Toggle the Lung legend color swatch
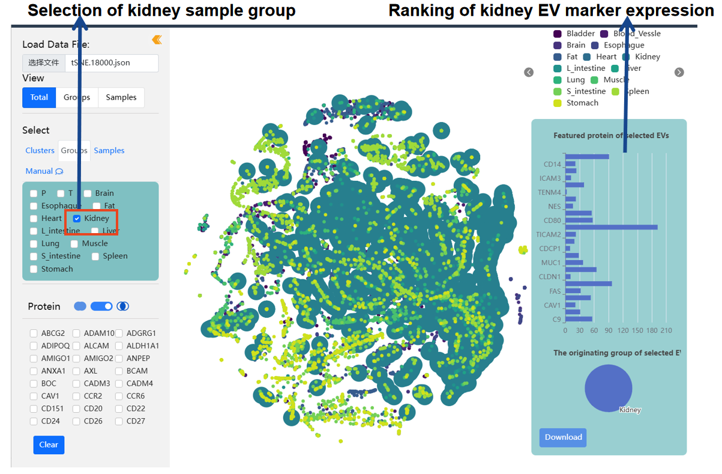The width and height of the screenshot is (722, 474). click(x=558, y=80)
